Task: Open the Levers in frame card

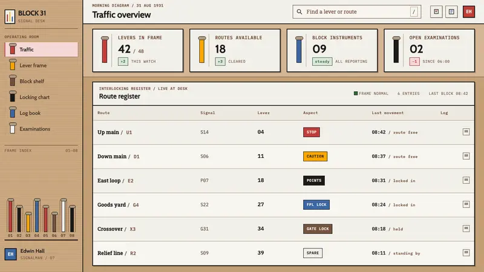Action: coord(138,51)
